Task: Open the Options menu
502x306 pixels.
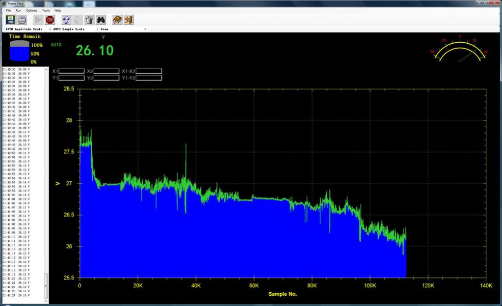Action: [x=31, y=10]
